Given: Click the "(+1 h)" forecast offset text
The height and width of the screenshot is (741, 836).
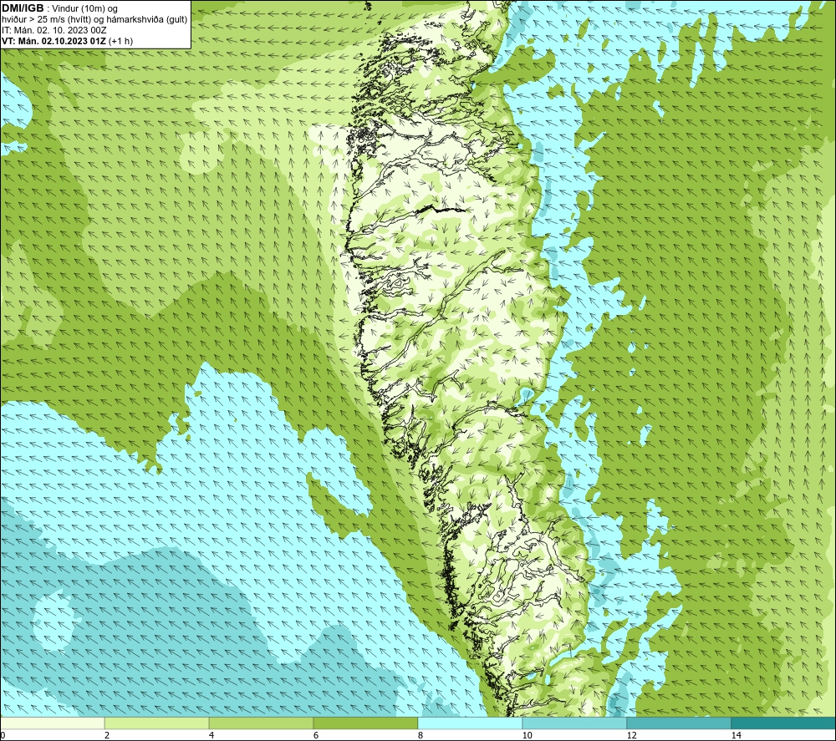Looking at the screenshot, I should click(x=120, y=41).
